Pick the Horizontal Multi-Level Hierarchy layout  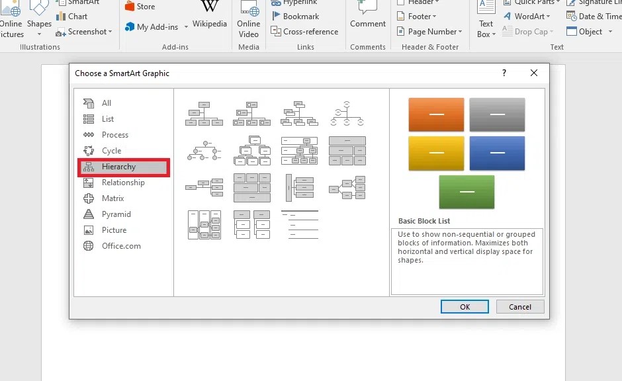tap(300, 188)
